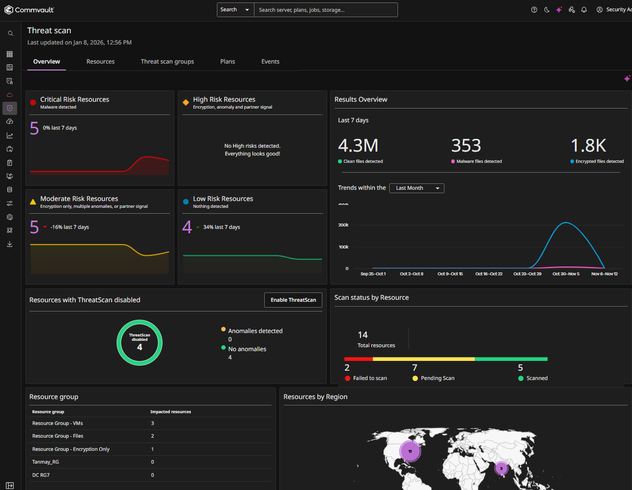Open the Search type dropdown
This screenshot has width=632, height=490.
pyautogui.click(x=235, y=10)
